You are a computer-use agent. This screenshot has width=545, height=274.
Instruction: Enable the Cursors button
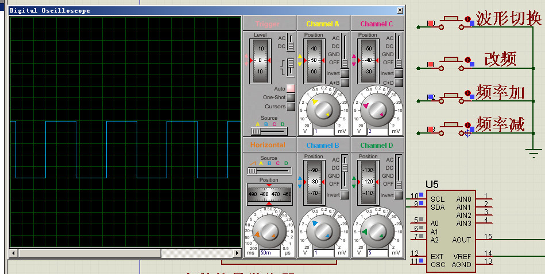[x=291, y=107]
